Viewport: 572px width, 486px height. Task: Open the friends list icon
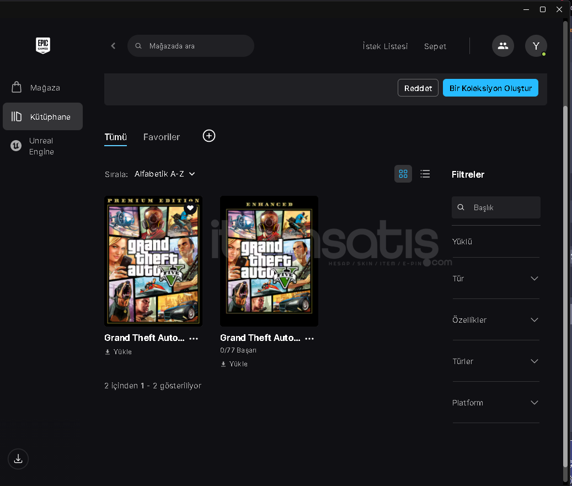click(x=502, y=46)
